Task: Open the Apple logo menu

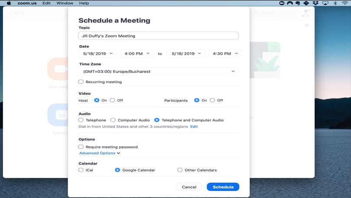Action: 9,3
